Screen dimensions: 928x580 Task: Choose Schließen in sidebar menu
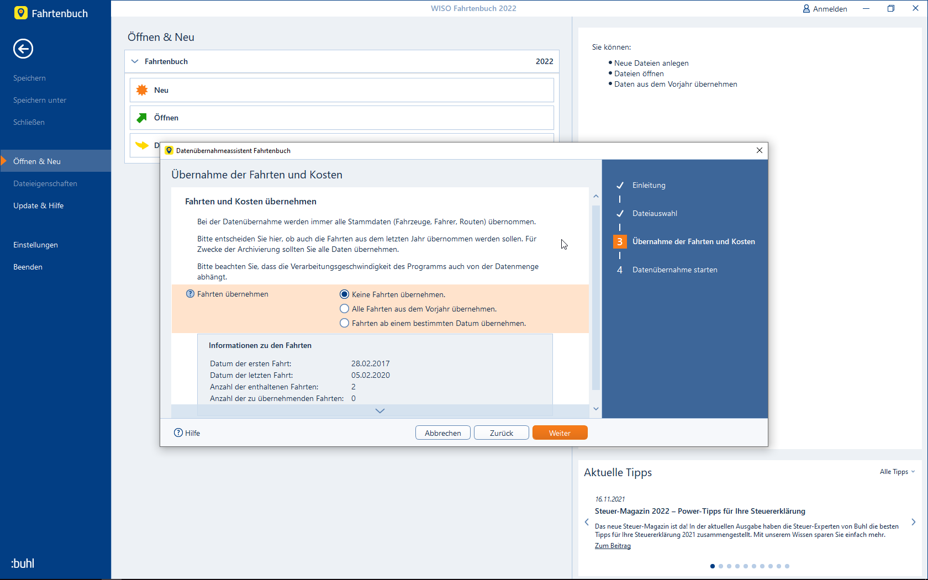tap(29, 122)
